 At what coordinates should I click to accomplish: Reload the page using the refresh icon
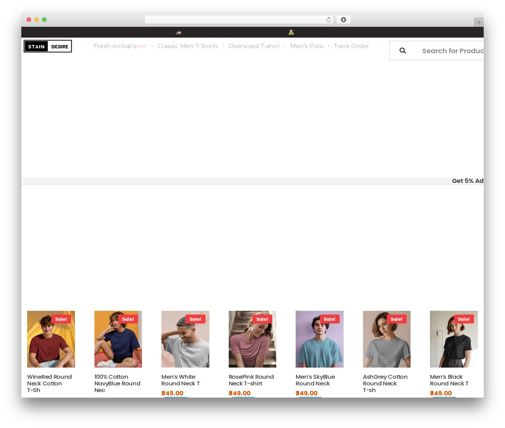[x=328, y=20]
